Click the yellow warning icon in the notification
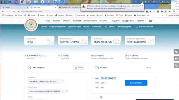The height and width of the screenshot is (100, 179). click(83, 6)
